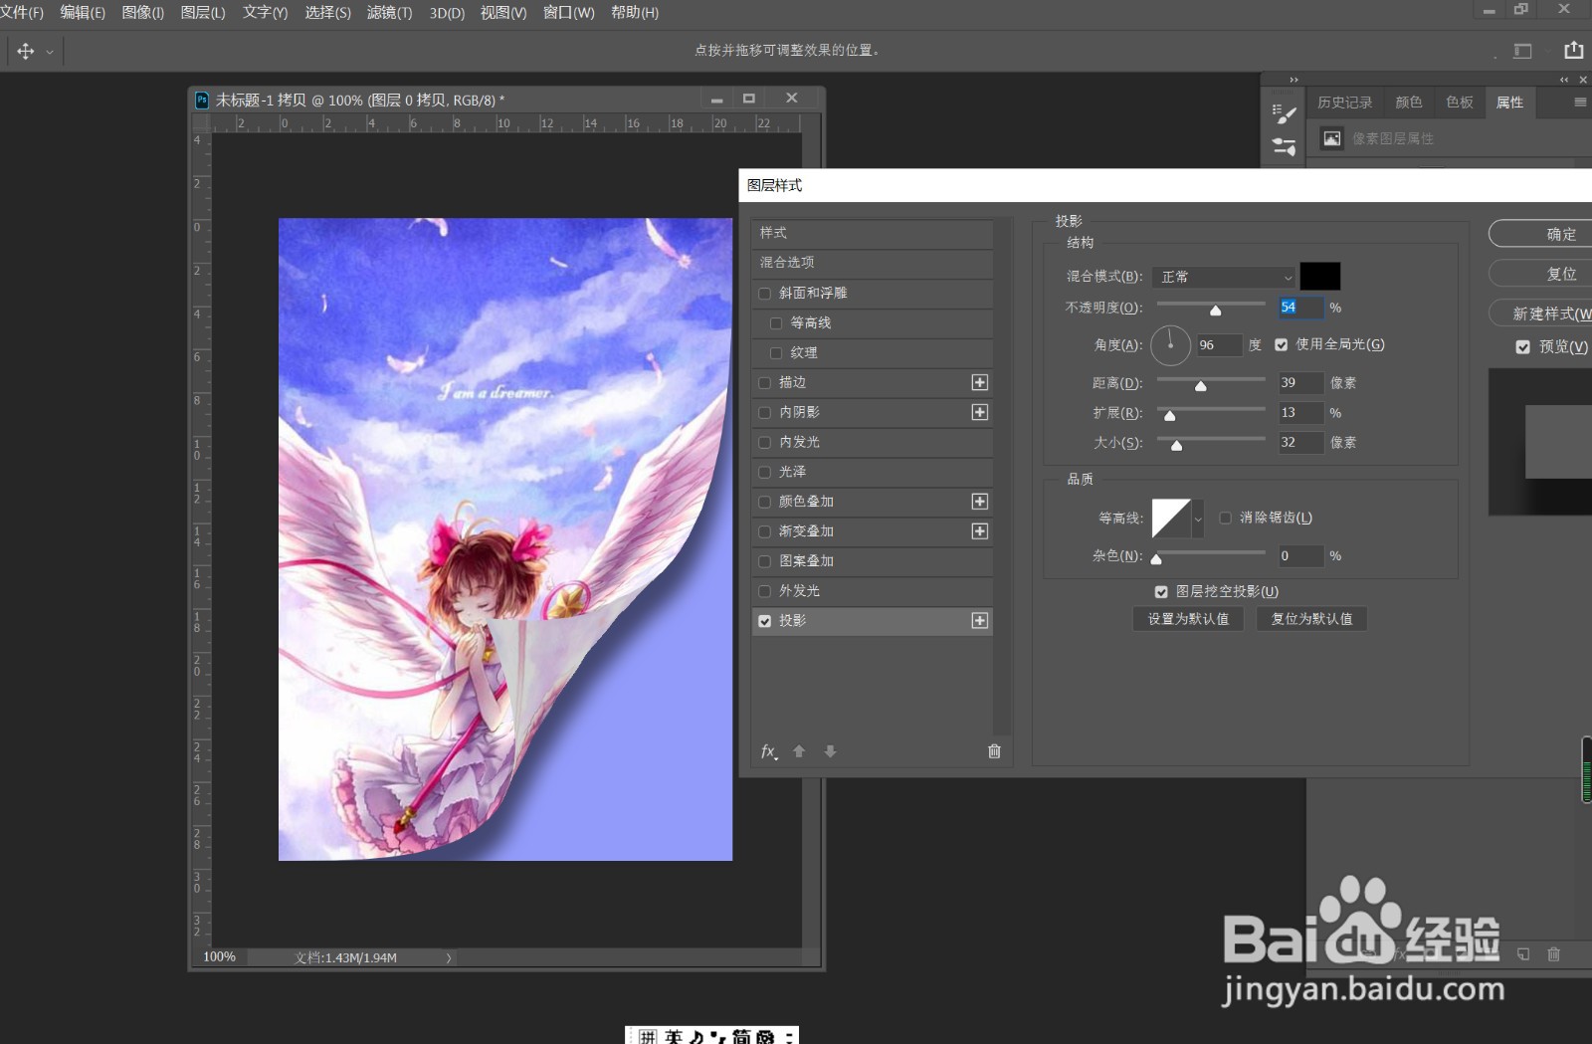Switch to the 历史记录 History tab
1592x1044 pixels.
(1344, 103)
